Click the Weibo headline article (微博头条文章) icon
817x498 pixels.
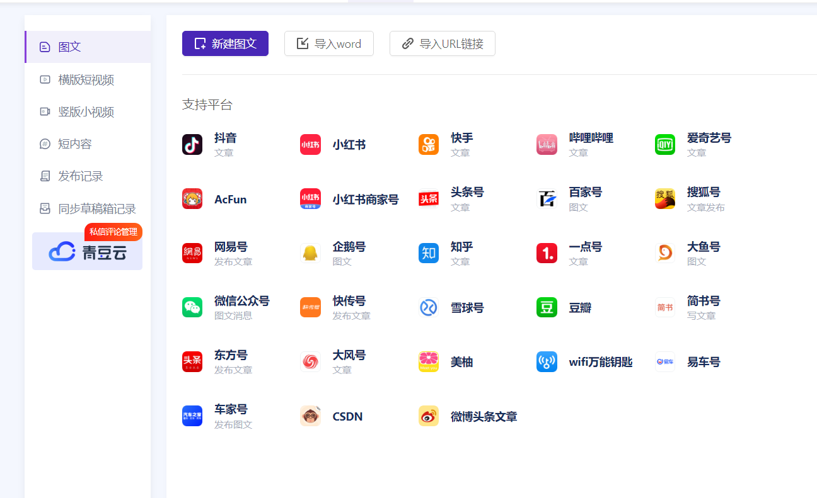coord(429,416)
